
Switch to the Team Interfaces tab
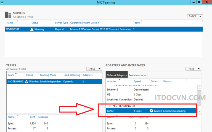coord(137,75)
